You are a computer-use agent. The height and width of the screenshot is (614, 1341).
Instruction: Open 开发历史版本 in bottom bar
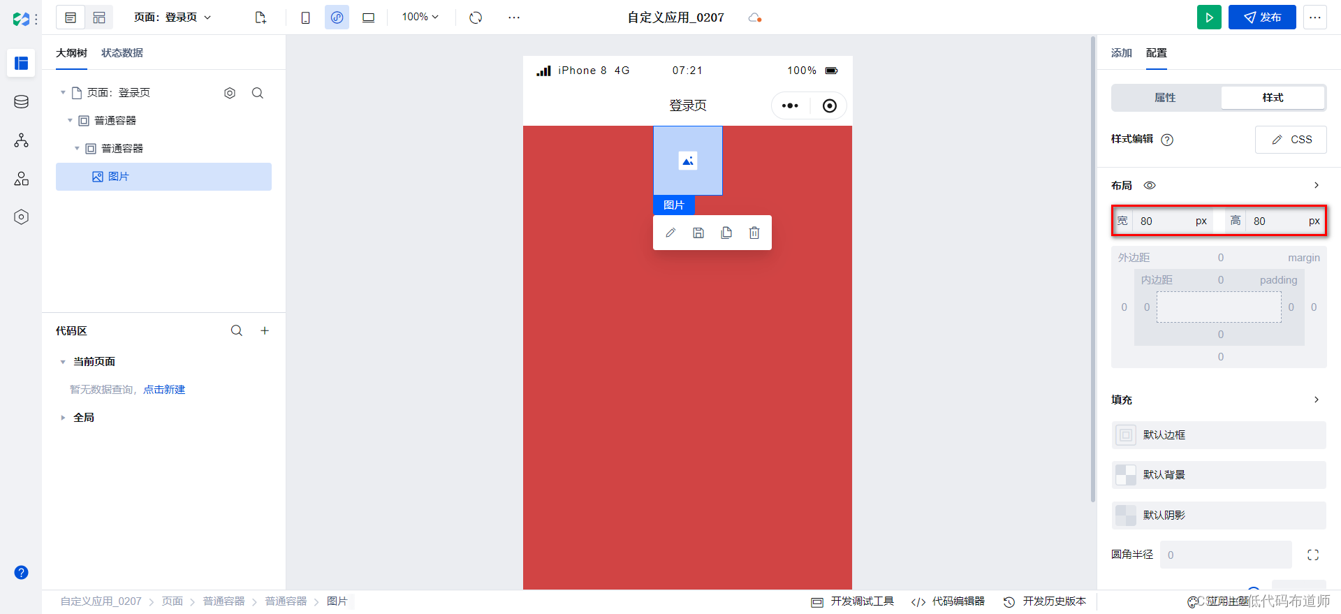click(1045, 601)
